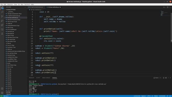172x97 pixels.
Task: Open the Source Control view
Action: [x=2, y=16]
